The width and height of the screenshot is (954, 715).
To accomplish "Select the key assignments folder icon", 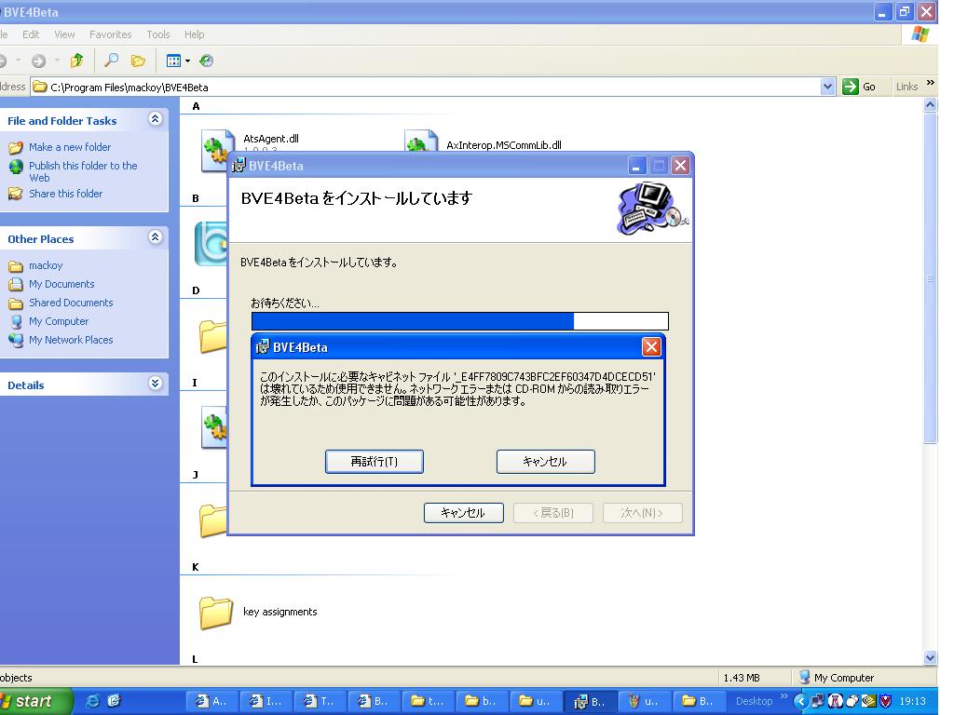I will [x=216, y=612].
